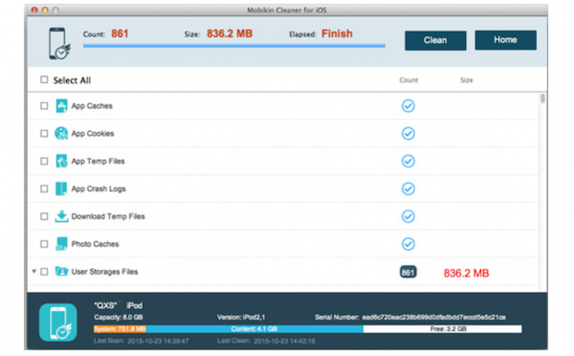Click the "QXS" iPod device name
Image resolution: width=574 pixels, height=356 pixels.
[119, 305]
